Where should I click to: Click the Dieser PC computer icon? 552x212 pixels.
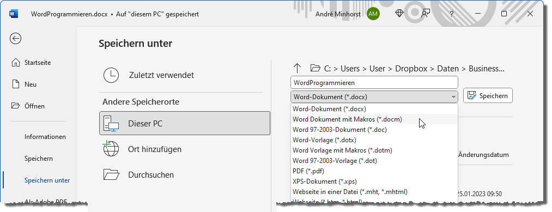coord(111,124)
